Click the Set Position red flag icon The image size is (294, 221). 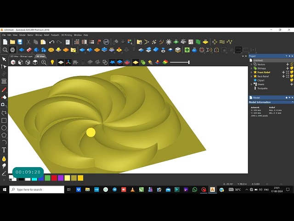point(99,42)
